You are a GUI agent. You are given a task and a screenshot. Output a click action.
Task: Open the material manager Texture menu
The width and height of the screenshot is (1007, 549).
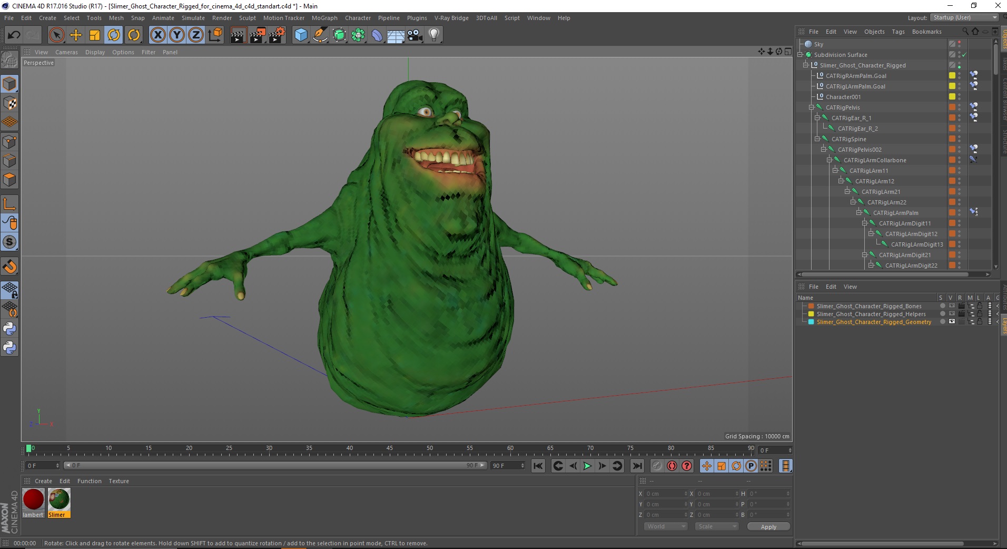pyautogui.click(x=119, y=481)
